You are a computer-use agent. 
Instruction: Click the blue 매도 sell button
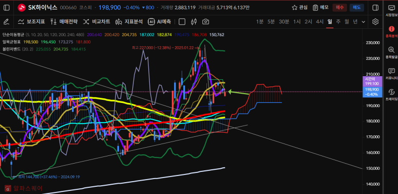357,8
